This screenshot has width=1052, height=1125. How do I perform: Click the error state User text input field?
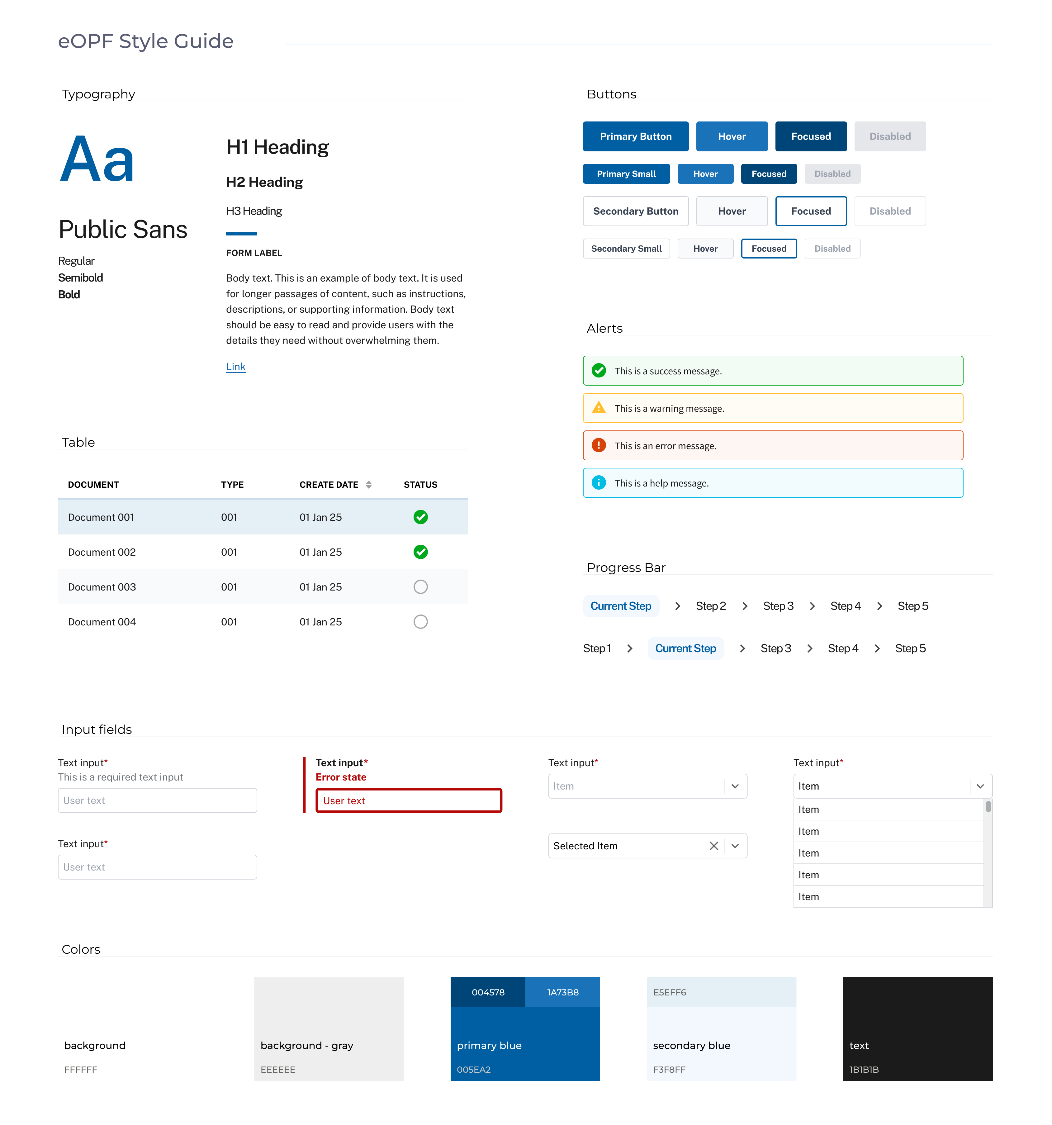pyautogui.click(x=409, y=800)
